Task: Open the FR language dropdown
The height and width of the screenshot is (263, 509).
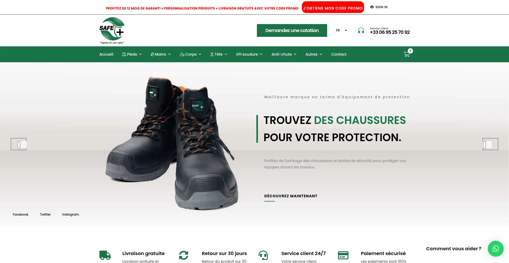Action: 341,30
